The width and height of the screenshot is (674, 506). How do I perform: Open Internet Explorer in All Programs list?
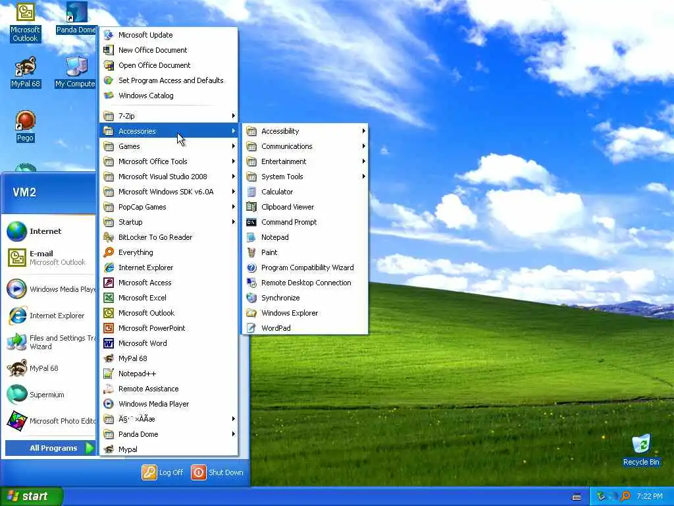(x=168, y=267)
